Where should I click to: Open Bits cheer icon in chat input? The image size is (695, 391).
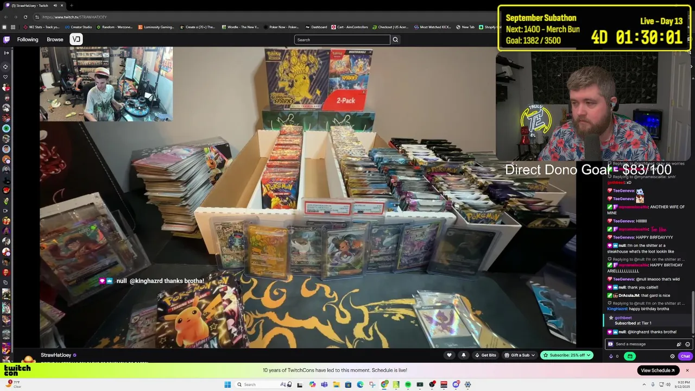tap(679, 344)
